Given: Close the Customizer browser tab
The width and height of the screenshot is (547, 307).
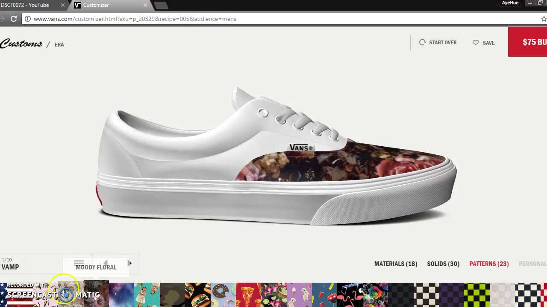Looking at the screenshot, I should (x=145, y=5).
